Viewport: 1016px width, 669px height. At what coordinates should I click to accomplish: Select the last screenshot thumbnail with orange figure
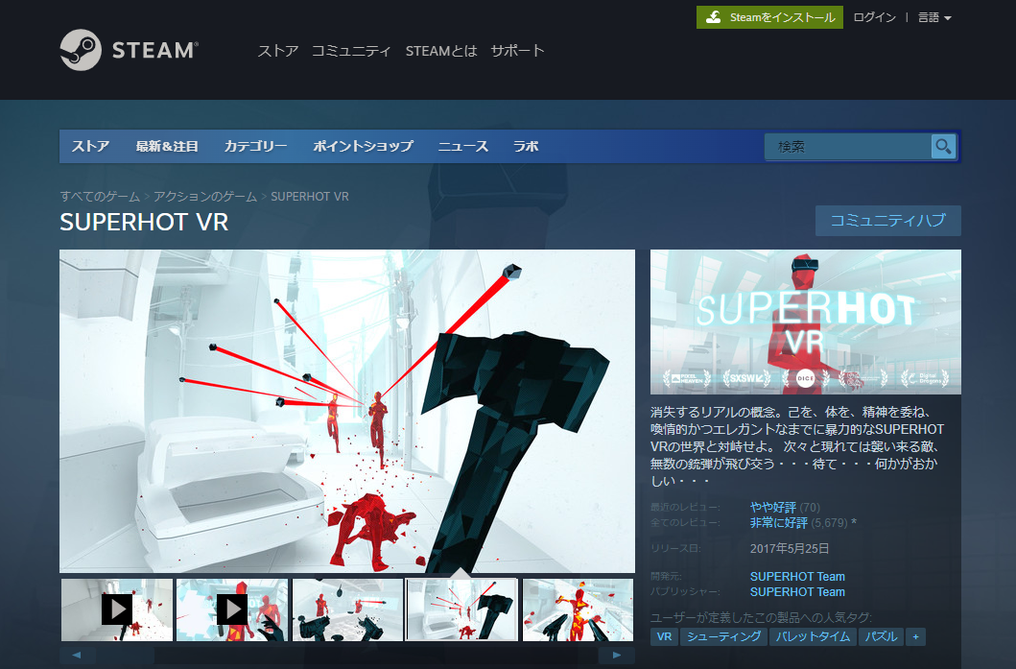point(578,609)
